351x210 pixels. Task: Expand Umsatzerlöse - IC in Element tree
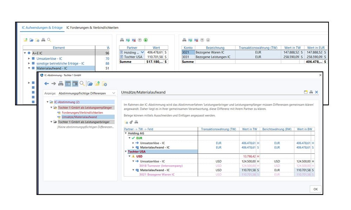[x=29, y=58]
